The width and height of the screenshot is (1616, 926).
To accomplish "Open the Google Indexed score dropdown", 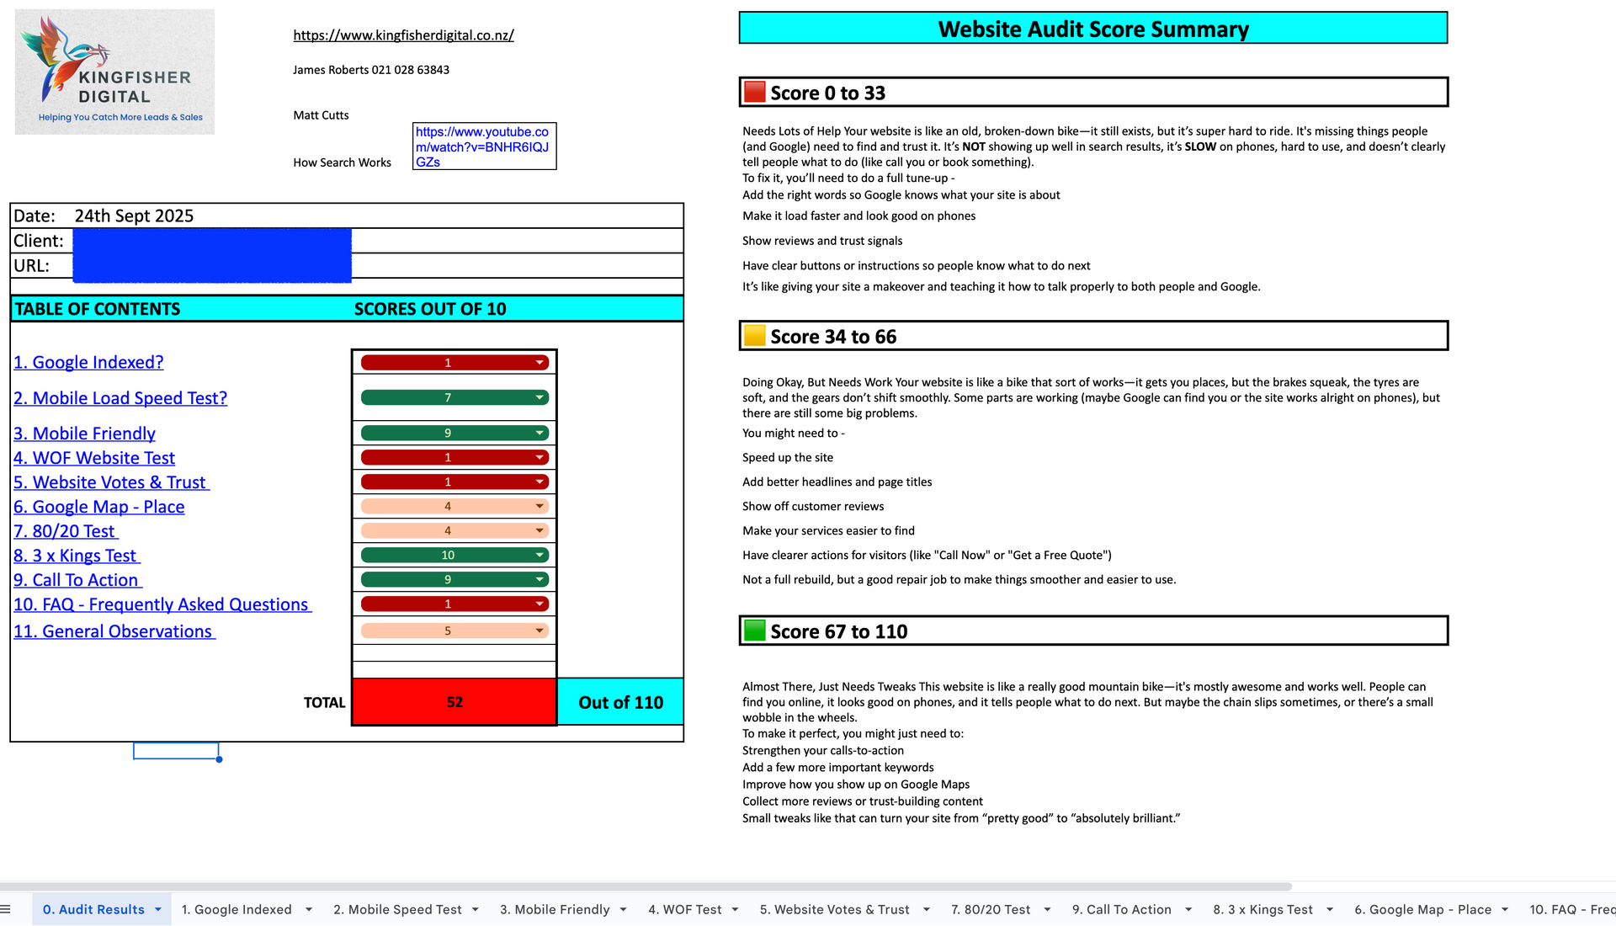I will [x=540, y=363].
